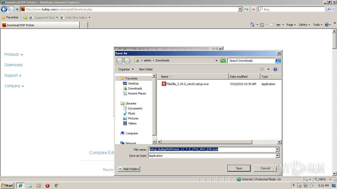Expand the Products menu on webpage
337x189 pixels.
[14, 54]
